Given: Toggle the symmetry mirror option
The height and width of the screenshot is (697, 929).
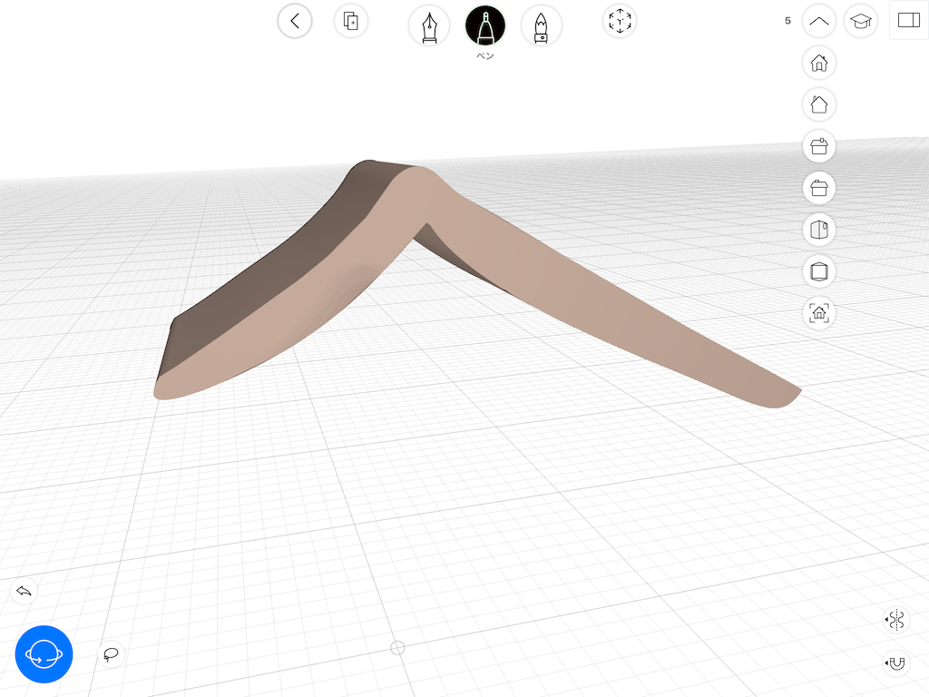Looking at the screenshot, I should pyautogui.click(x=895, y=619).
